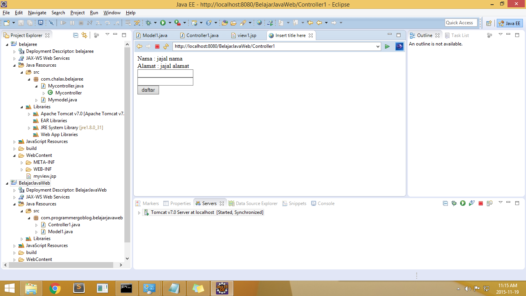Screen dimensions: 526x296
Task: Open Project Explorer view menu triangle
Action: point(107,35)
